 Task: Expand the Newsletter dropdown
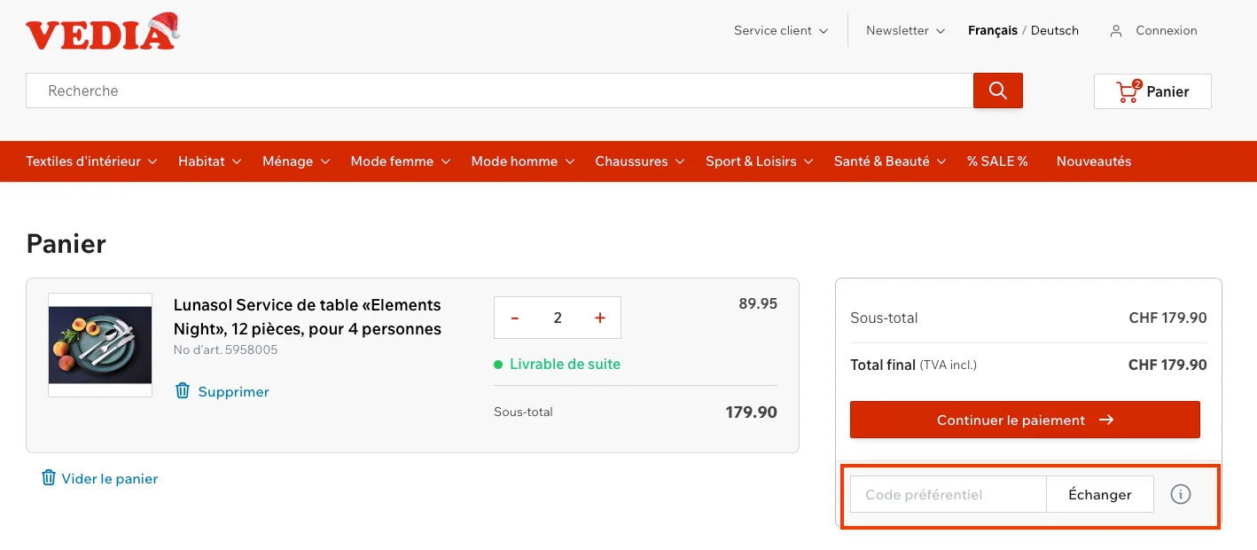click(904, 30)
